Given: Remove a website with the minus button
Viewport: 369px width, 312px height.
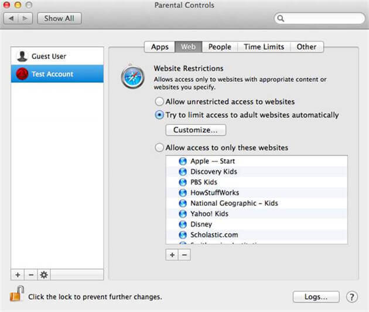Looking at the screenshot, I should click(184, 255).
